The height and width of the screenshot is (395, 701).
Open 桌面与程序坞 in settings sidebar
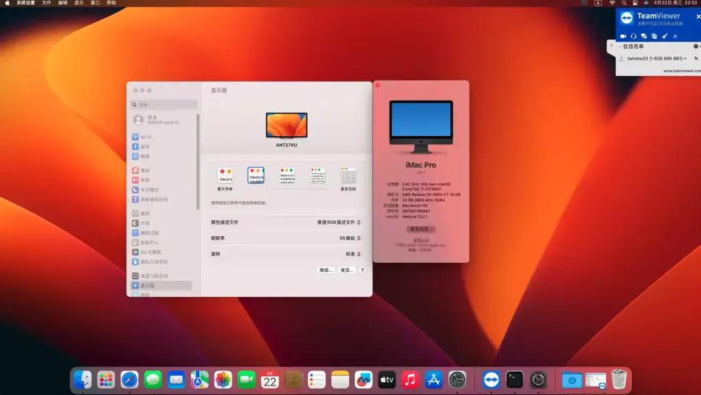click(150, 276)
